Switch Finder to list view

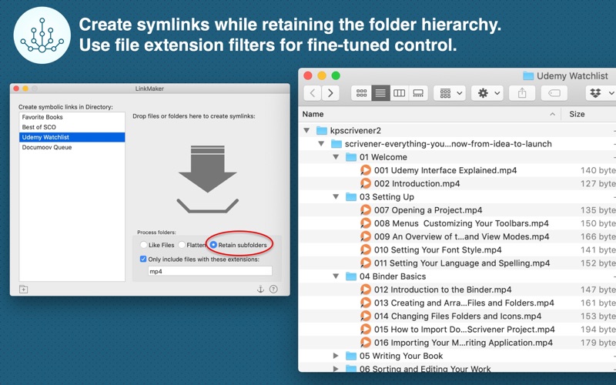[380, 93]
